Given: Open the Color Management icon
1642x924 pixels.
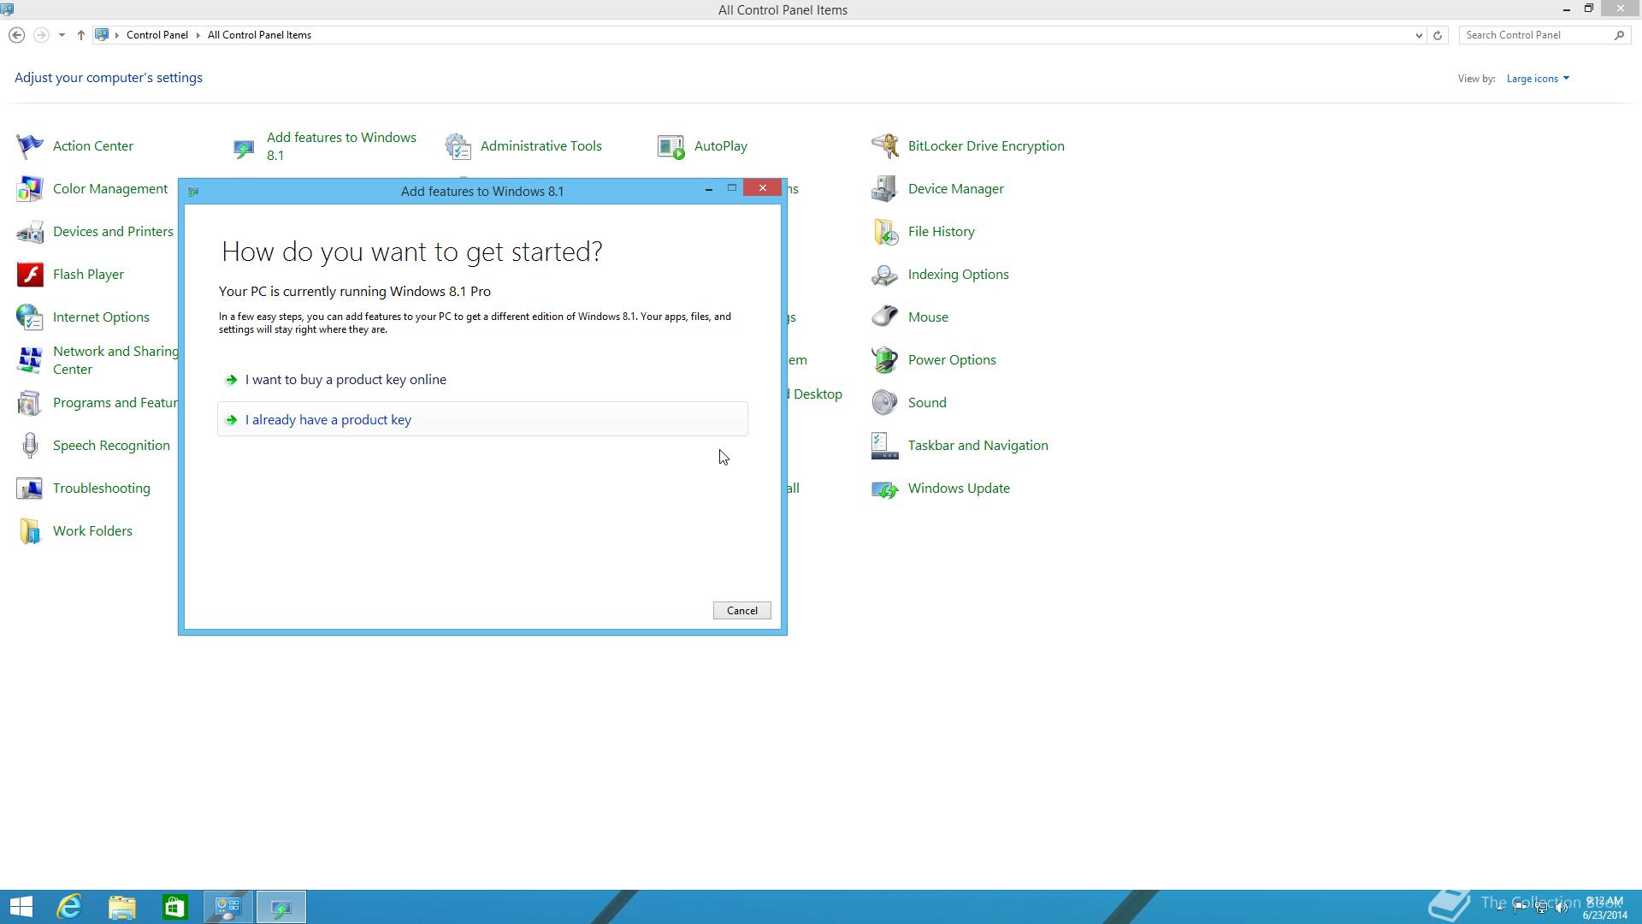Looking at the screenshot, I should (x=30, y=189).
